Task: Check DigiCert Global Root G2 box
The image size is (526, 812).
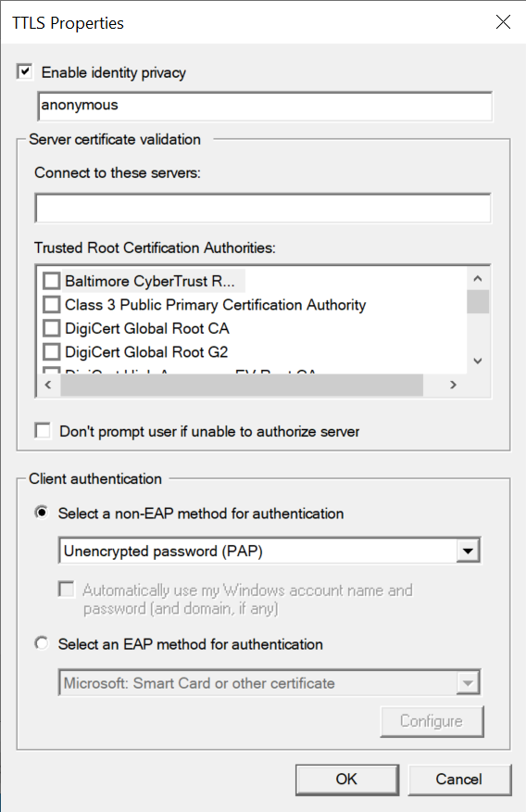Action: [x=51, y=352]
